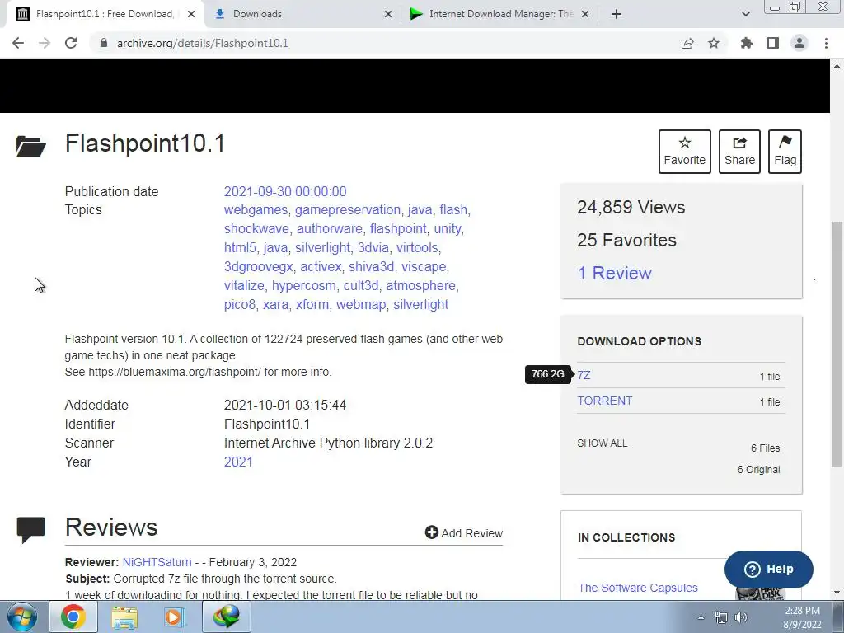The image size is (844, 633).
Task: Click the Flag button
Action: pos(785,152)
